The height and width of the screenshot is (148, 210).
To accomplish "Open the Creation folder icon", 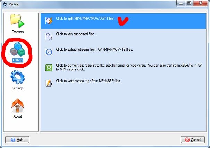I will pos(17,21).
